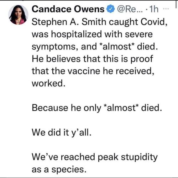
Task: Click the line Because he only *almost* died.
Action: pos(97,108)
